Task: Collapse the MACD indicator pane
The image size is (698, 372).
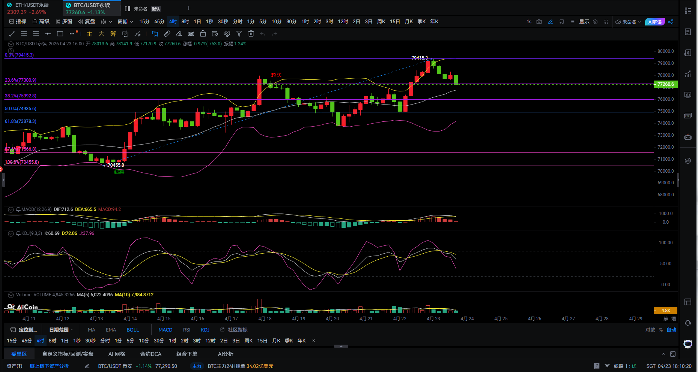Action: (x=11, y=209)
